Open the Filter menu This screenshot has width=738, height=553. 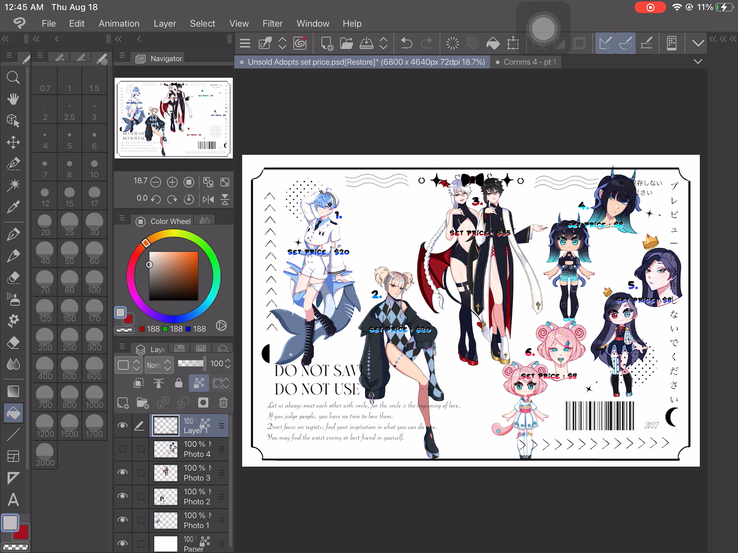point(272,23)
